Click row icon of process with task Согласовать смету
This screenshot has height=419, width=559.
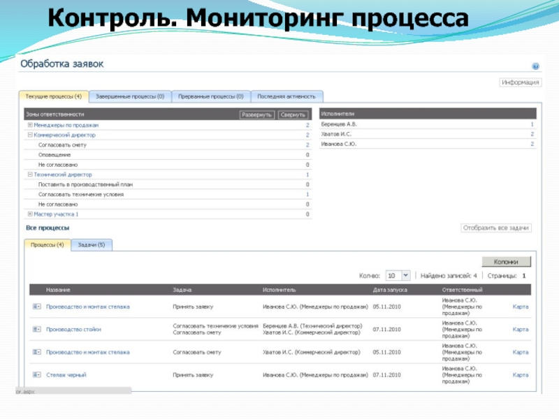tap(36, 352)
